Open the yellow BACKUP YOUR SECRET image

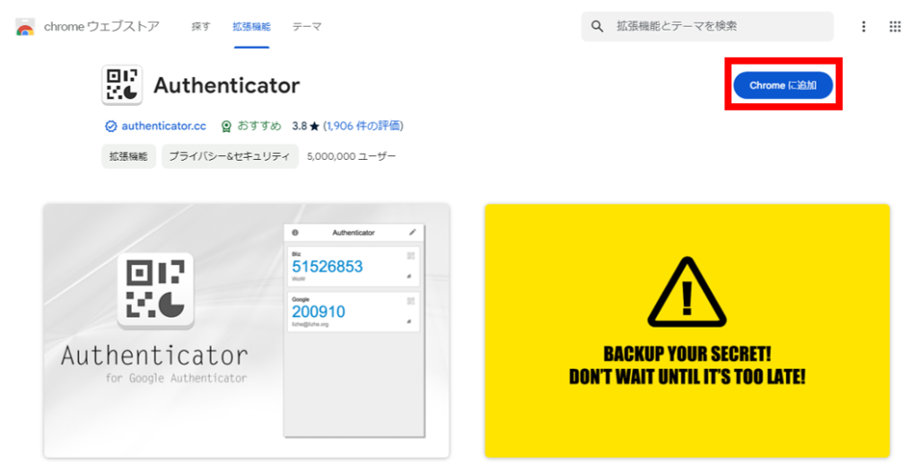click(687, 330)
